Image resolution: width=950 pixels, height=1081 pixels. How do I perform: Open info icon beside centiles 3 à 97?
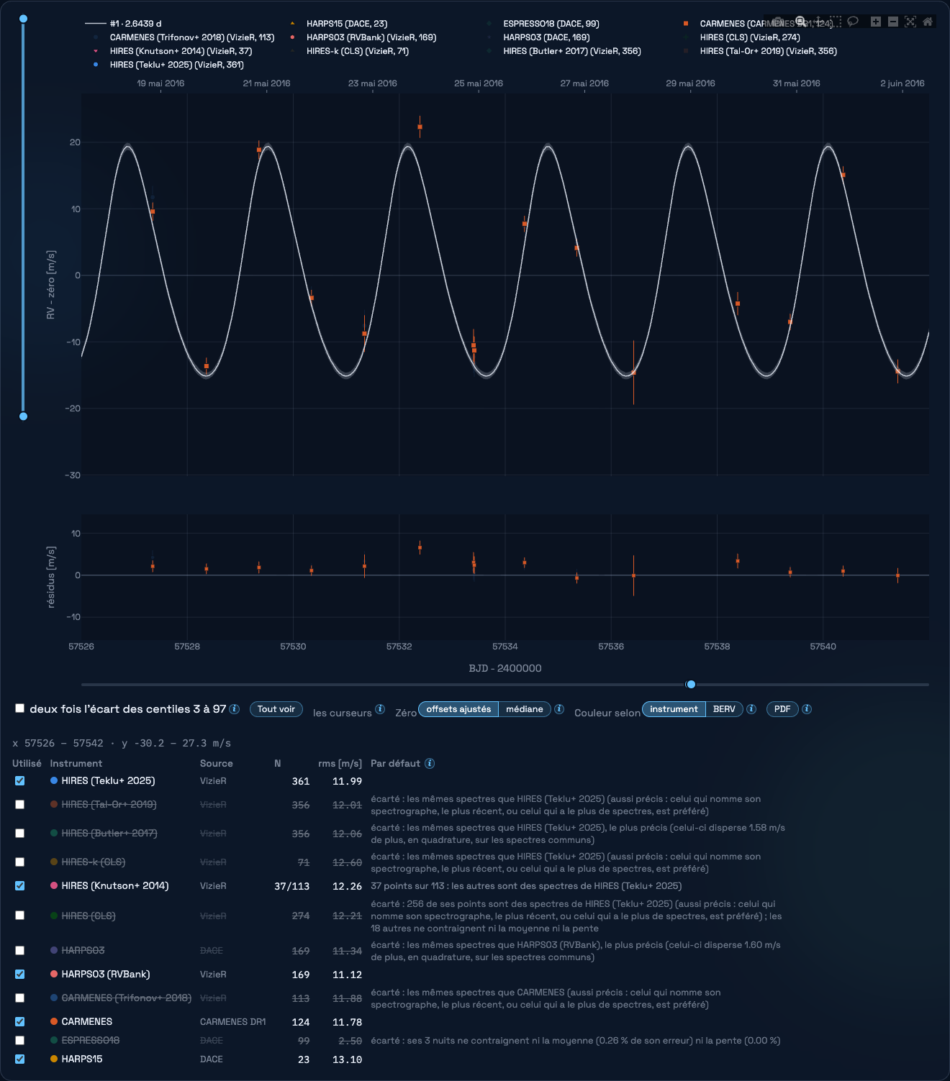pos(235,709)
